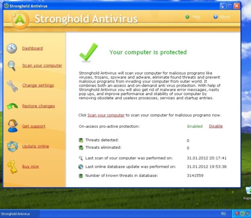Disable on-access pro-active protection
This screenshot has height=218, width=251.
(216, 126)
